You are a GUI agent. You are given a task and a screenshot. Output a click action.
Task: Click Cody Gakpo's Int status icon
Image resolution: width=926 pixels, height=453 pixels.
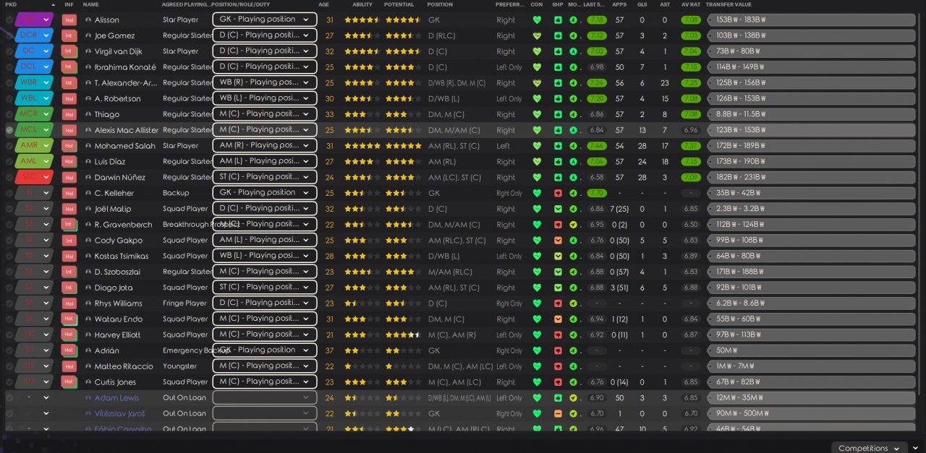69,241
